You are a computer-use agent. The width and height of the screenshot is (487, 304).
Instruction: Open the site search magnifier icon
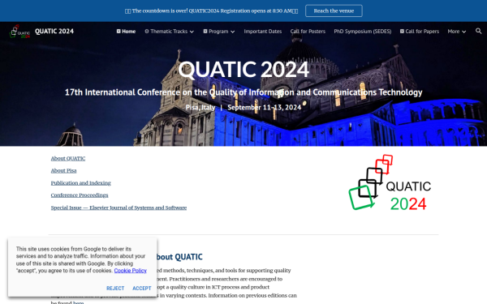[x=478, y=31]
